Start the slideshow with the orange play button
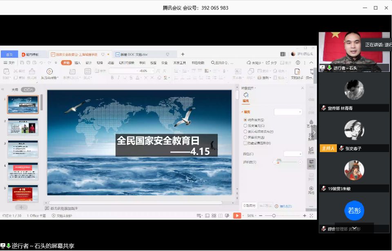 pos(237,215)
